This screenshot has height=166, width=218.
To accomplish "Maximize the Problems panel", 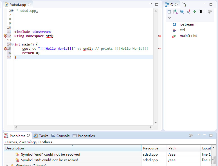I will 211,135.
